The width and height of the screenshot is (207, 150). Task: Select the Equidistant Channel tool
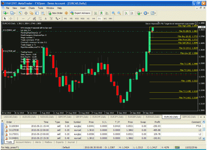pos(34,19)
